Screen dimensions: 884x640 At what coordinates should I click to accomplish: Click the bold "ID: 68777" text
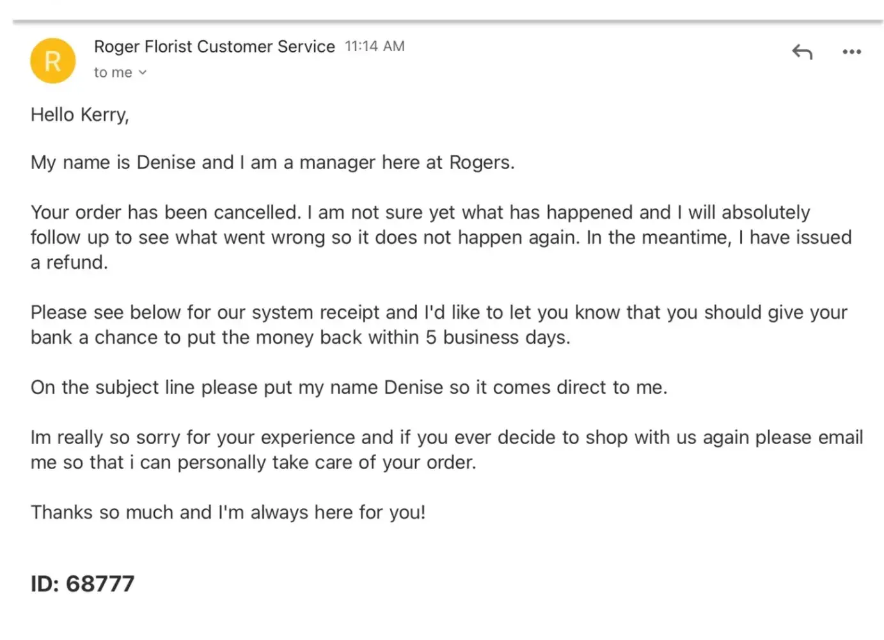(83, 584)
